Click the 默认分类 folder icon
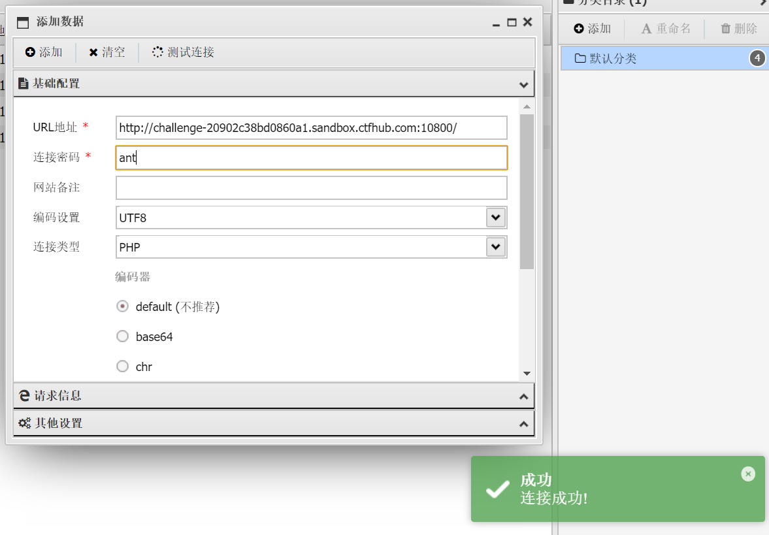The width and height of the screenshot is (769, 535). pos(580,58)
